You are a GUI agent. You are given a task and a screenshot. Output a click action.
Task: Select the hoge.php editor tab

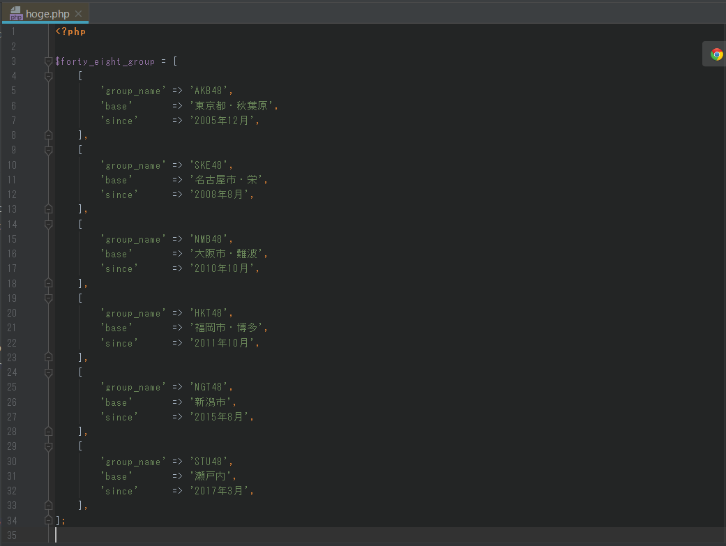point(45,13)
